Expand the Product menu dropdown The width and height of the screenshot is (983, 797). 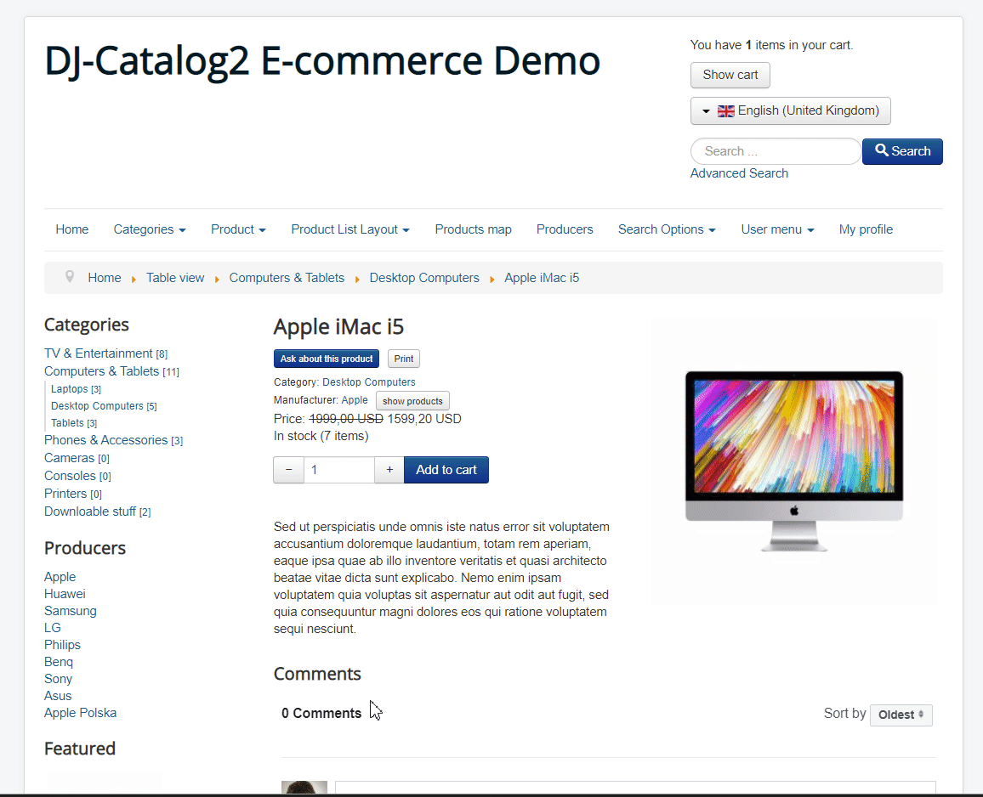tap(238, 229)
